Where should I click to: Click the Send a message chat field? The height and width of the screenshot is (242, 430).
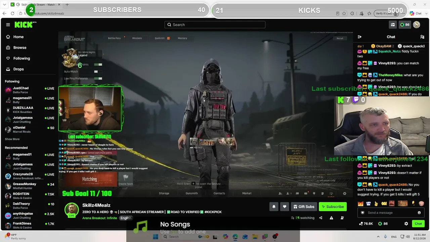click(391, 212)
